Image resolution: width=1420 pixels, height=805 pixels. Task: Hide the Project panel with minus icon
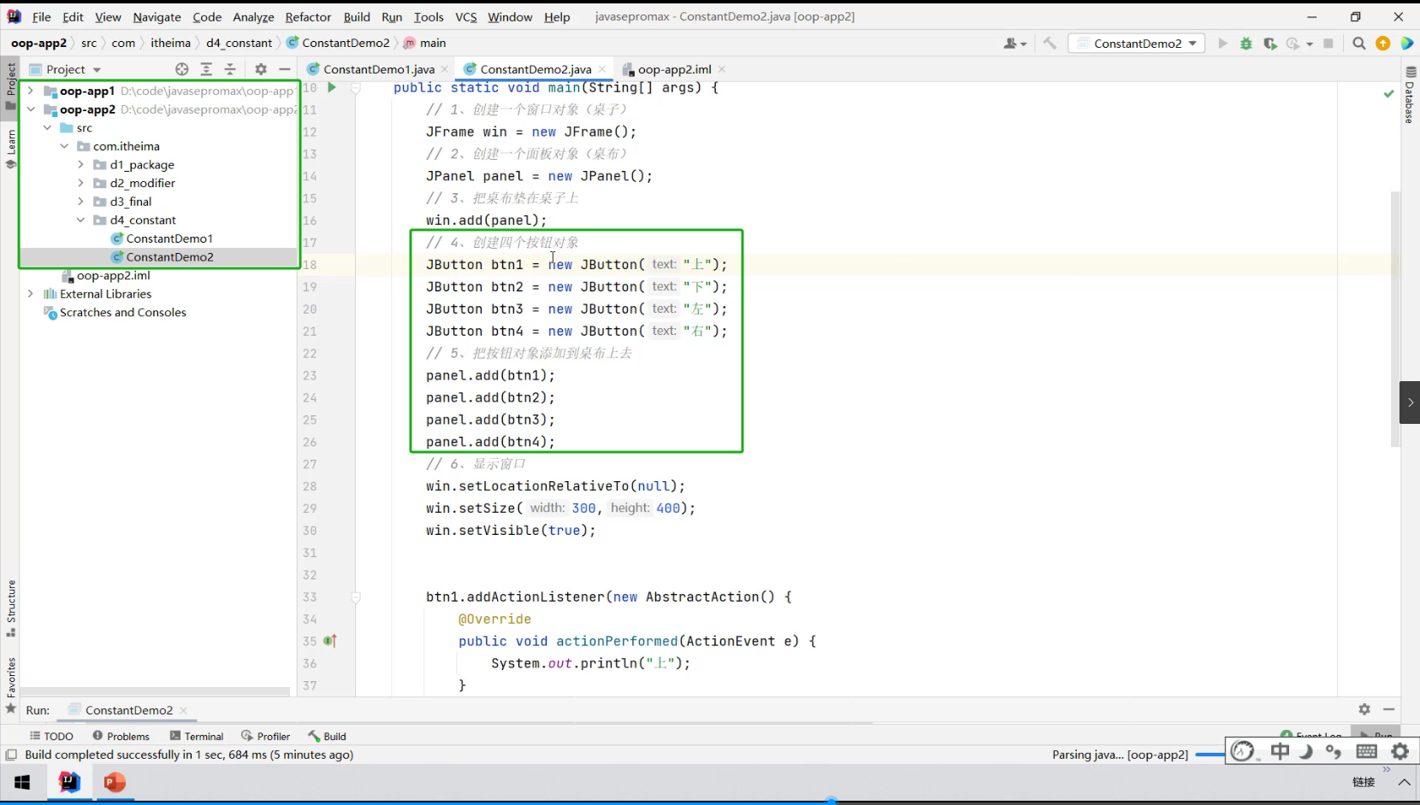285,69
